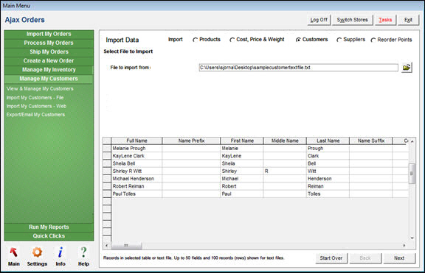Open Create a New Order menu
Image resolution: width=425 pixels, height=273 pixels.
click(49, 61)
